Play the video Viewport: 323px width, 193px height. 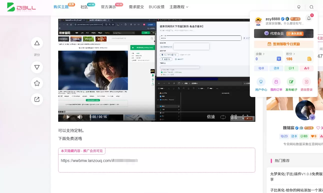coord(68,117)
